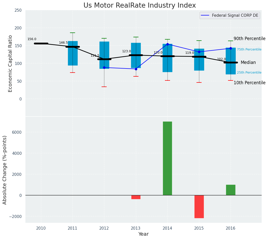Click the 156.0 median value label
The image size is (268, 239).
pos(32,39)
